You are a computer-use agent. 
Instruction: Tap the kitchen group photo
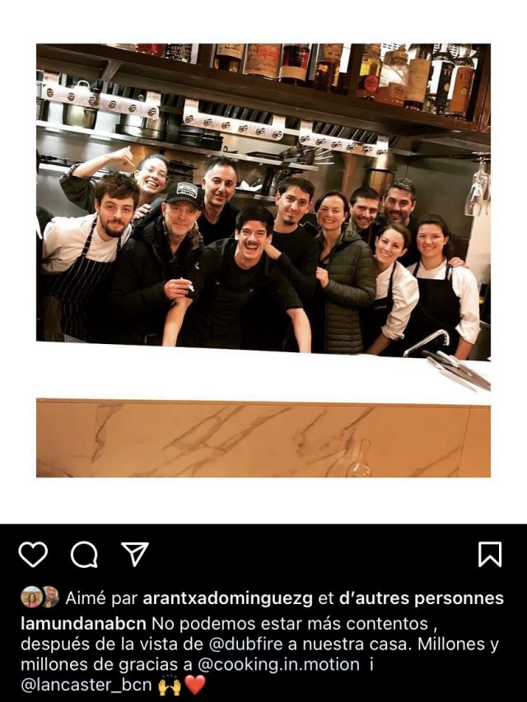(263, 202)
